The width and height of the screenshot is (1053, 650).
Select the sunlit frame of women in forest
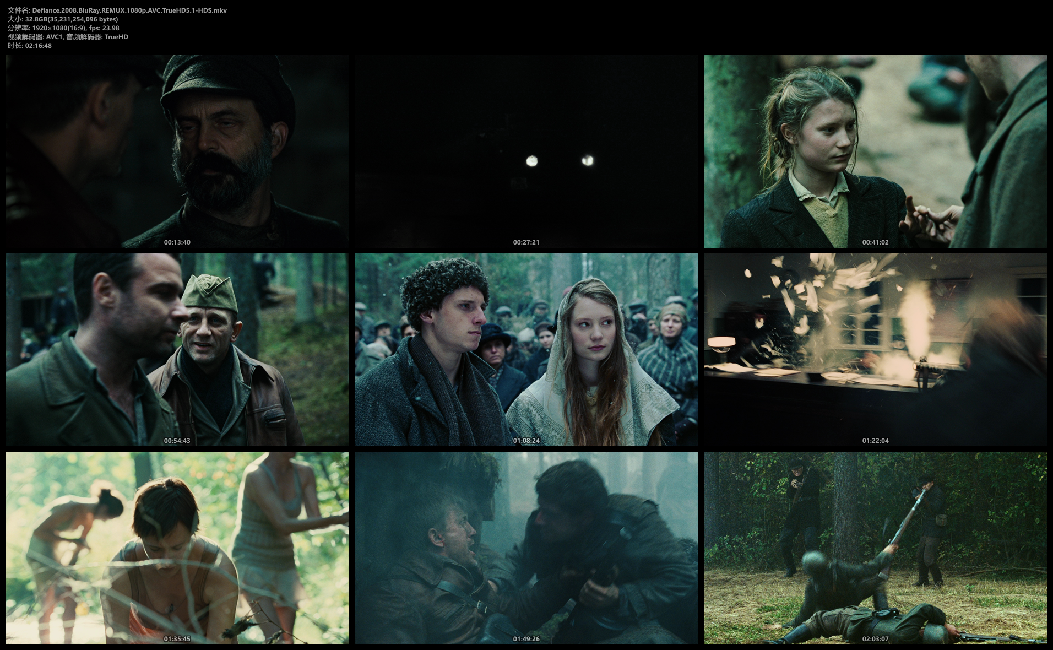177,548
